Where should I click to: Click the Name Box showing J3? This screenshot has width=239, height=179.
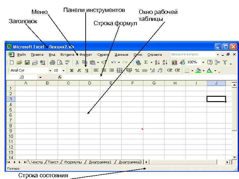22,77
